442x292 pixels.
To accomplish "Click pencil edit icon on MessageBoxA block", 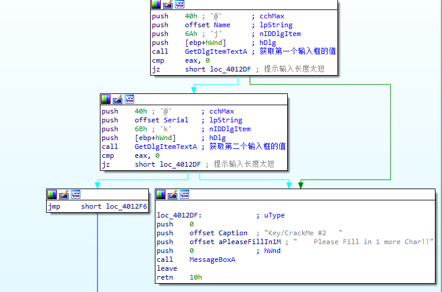I will [173, 194].
